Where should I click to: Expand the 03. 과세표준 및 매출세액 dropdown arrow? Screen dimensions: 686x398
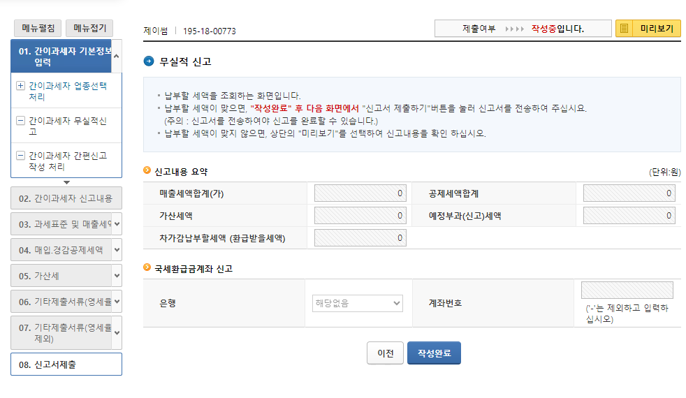tap(117, 224)
